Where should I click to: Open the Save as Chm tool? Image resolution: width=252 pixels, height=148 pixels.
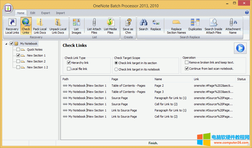(128, 23)
